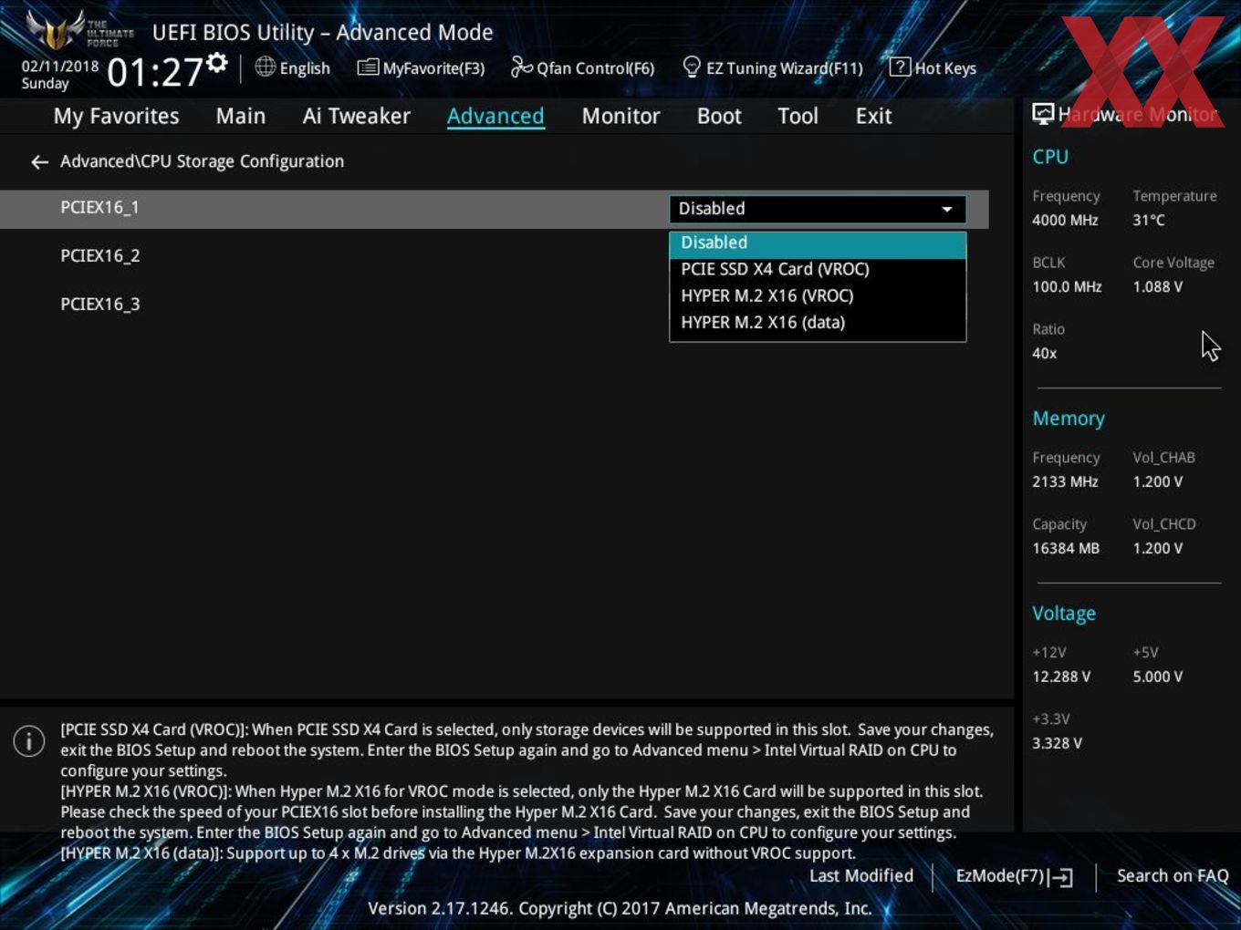Screen dimensions: 1241x930
Task: Click the CPU Frequency value 4000 MHz
Action: click(1065, 221)
